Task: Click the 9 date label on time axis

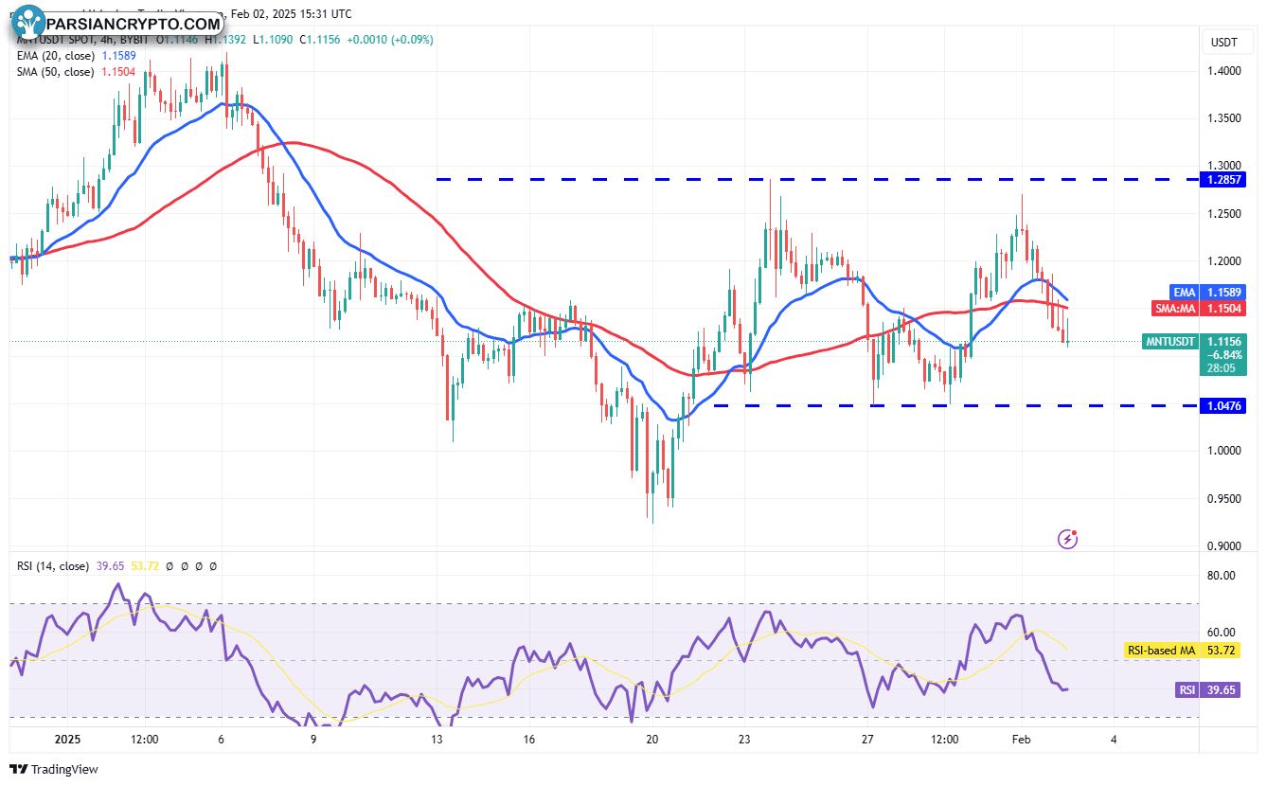Action: coord(314,739)
